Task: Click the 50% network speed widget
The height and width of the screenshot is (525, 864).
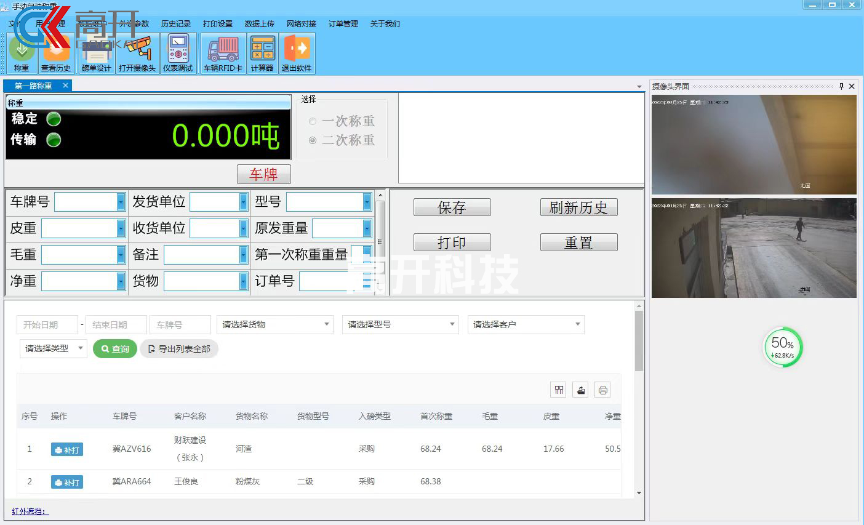Action: click(x=783, y=348)
